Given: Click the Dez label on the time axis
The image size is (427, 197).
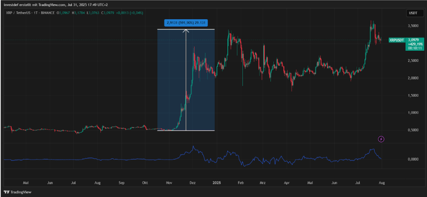Looking at the screenshot, I should click(193, 183).
